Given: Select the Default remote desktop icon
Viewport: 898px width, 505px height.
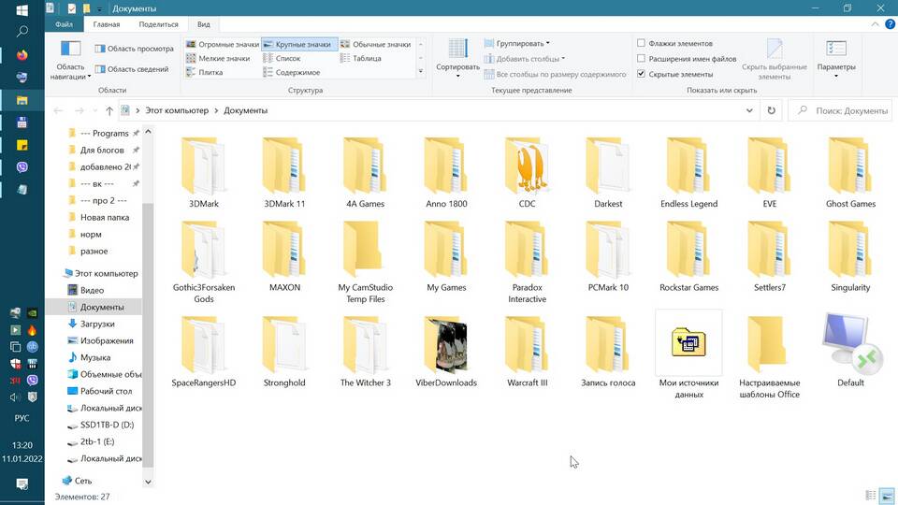Looking at the screenshot, I should pos(850,341).
